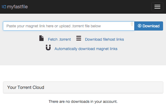
Task: Click the ankh icon inside the input field
Action: (132, 24)
